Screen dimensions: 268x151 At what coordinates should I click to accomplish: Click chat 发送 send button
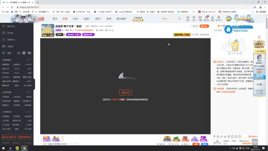pos(255,142)
